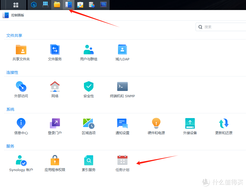Open 外部访问 external access settings
Image resolution: width=246 pixels, height=189 pixels.
[21, 89]
